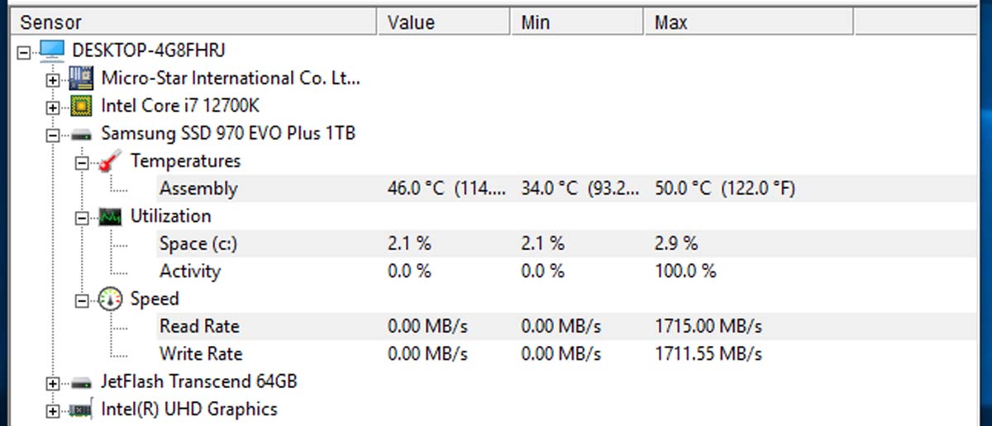992x426 pixels.
Task: Expand the Micro-Star International node
Action: [x=53, y=80]
